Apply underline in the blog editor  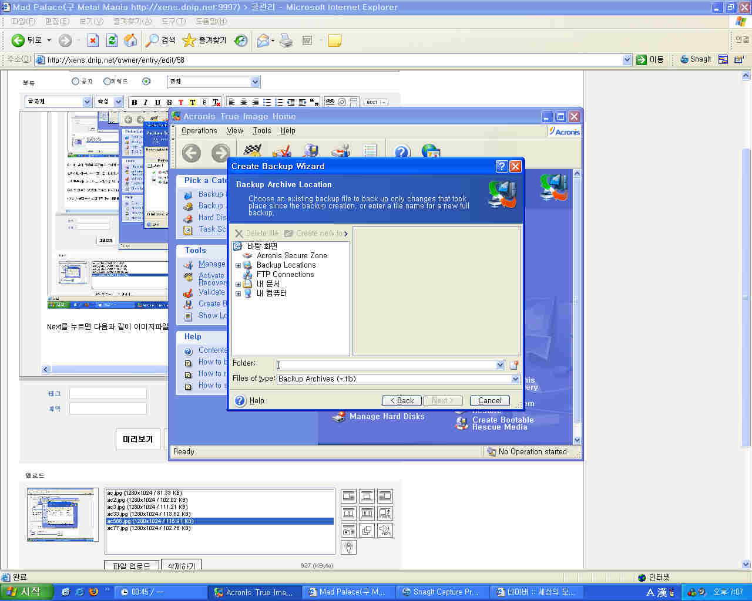point(157,102)
